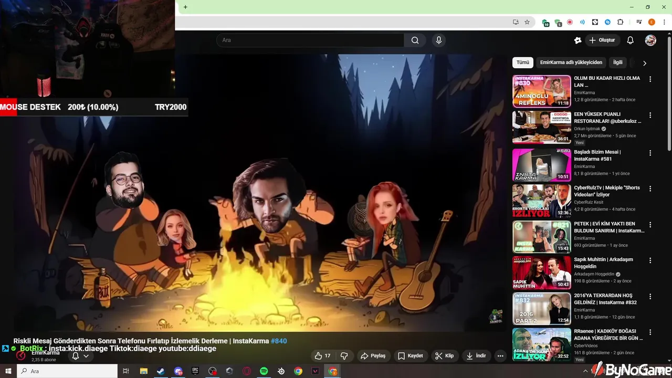Click the Oluştur create button

602,40
